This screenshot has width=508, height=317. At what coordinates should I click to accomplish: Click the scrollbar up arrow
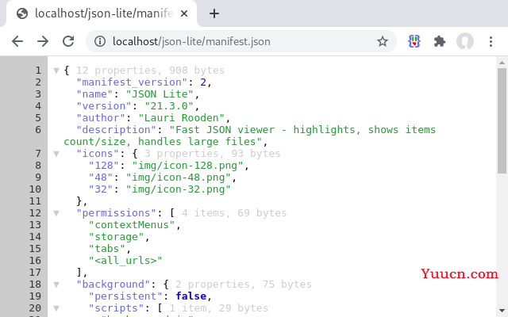tap(502, 63)
